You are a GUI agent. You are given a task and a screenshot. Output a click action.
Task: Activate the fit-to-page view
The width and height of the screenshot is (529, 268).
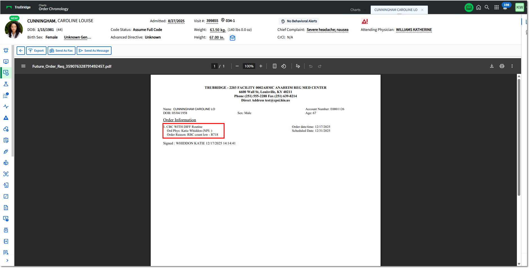point(275,66)
